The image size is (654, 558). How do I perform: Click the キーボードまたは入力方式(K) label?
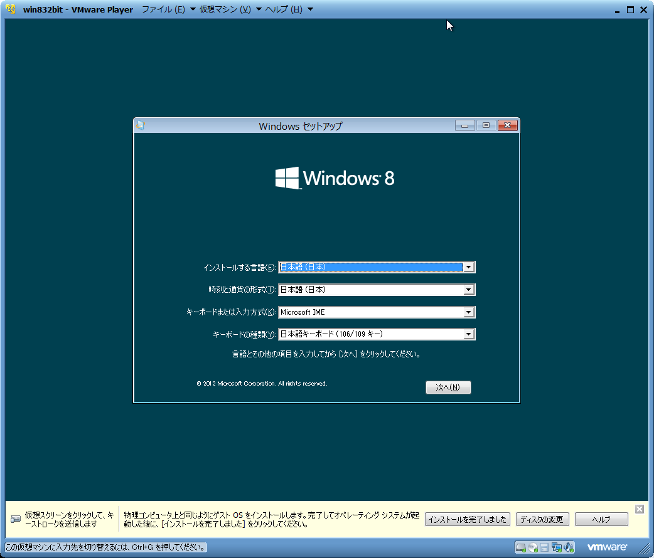(231, 312)
